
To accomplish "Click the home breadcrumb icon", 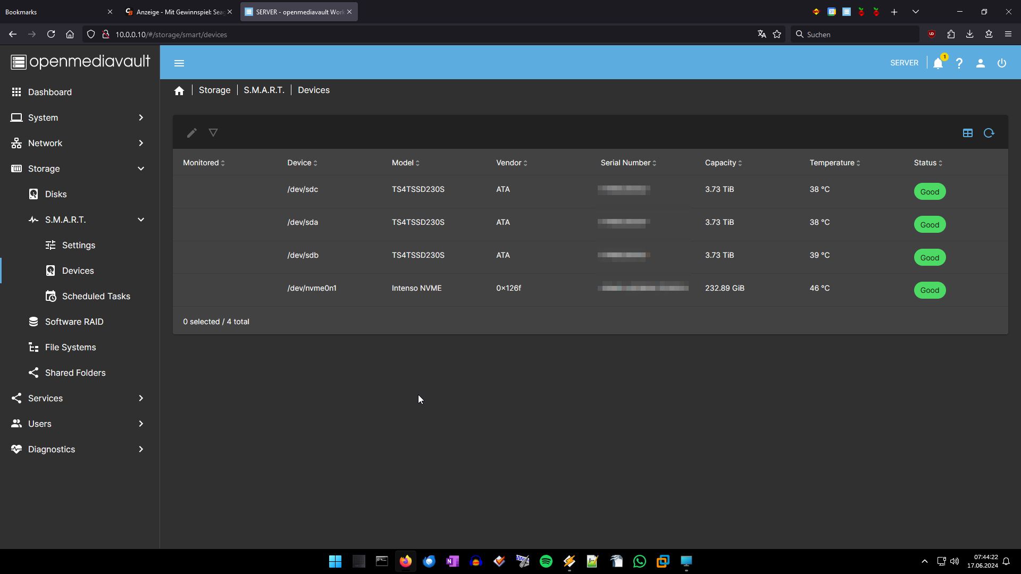I will [x=179, y=90].
